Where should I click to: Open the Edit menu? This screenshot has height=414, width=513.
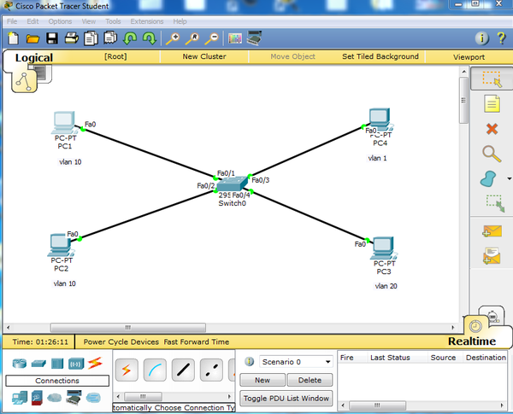pos(32,21)
